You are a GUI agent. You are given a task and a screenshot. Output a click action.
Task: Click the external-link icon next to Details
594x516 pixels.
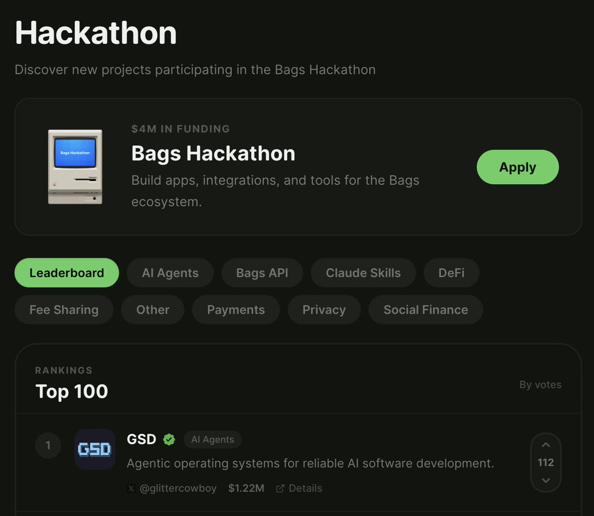click(x=280, y=489)
